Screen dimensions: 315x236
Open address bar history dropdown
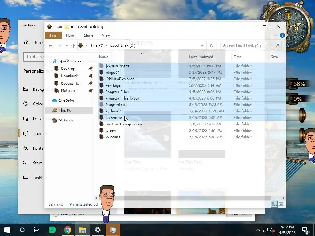point(202,46)
